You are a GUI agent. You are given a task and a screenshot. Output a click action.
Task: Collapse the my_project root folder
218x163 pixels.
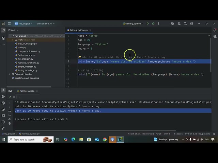coord(10,36)
